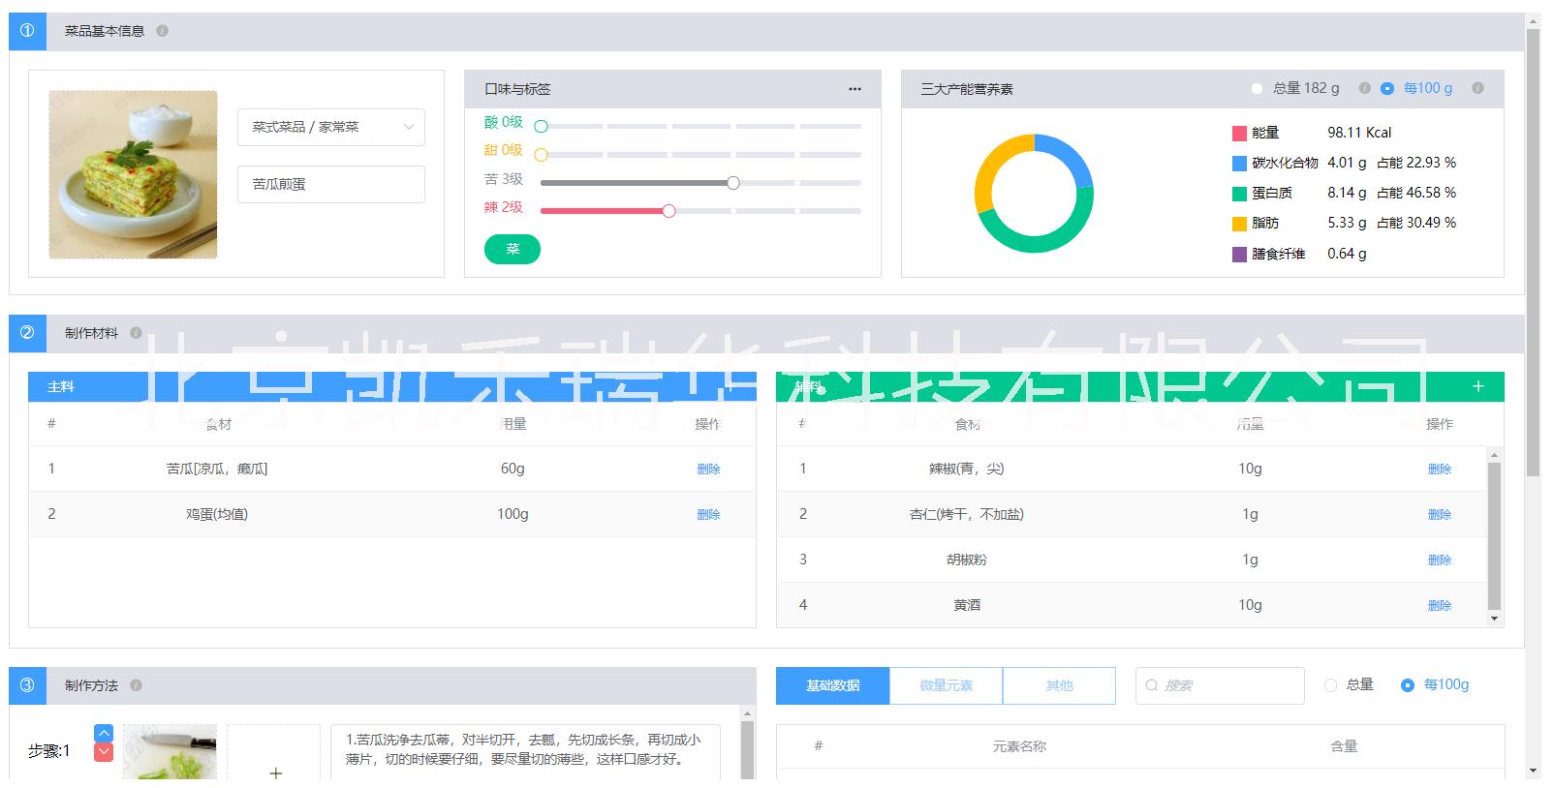Click the plus icon in the 辅料 header
The width and height of the screenshot is (1554, 788).
pos(1477,386)
